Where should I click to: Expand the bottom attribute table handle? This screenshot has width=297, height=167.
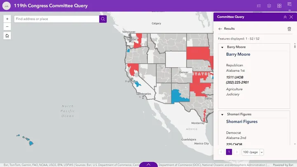coord(148,165)
